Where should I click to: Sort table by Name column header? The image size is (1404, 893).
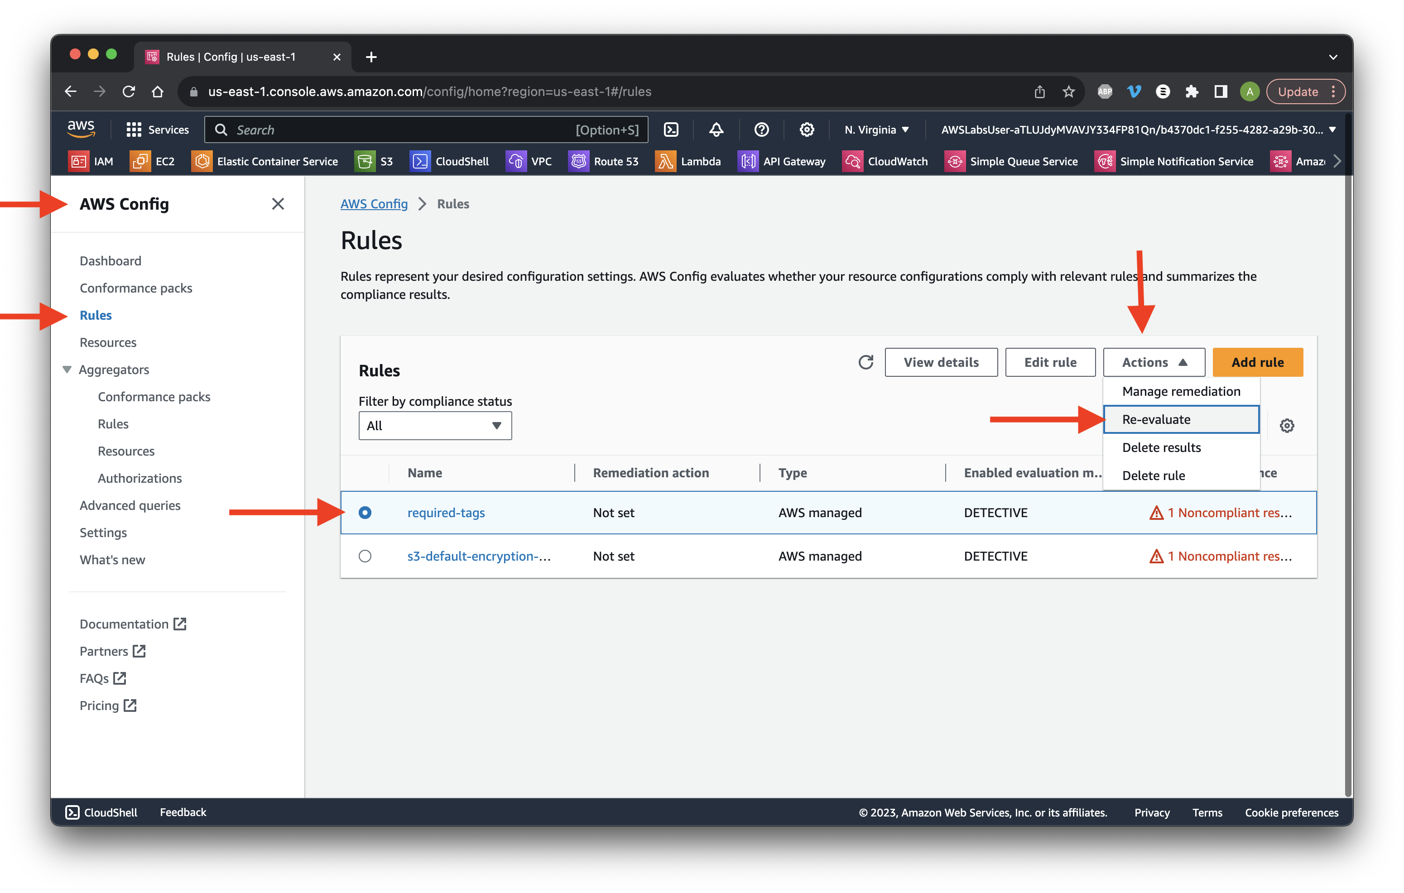tap(424, 473)
